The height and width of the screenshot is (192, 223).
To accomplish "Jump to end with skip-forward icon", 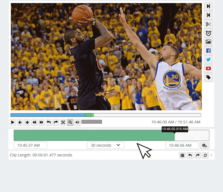I will [208, 6].
